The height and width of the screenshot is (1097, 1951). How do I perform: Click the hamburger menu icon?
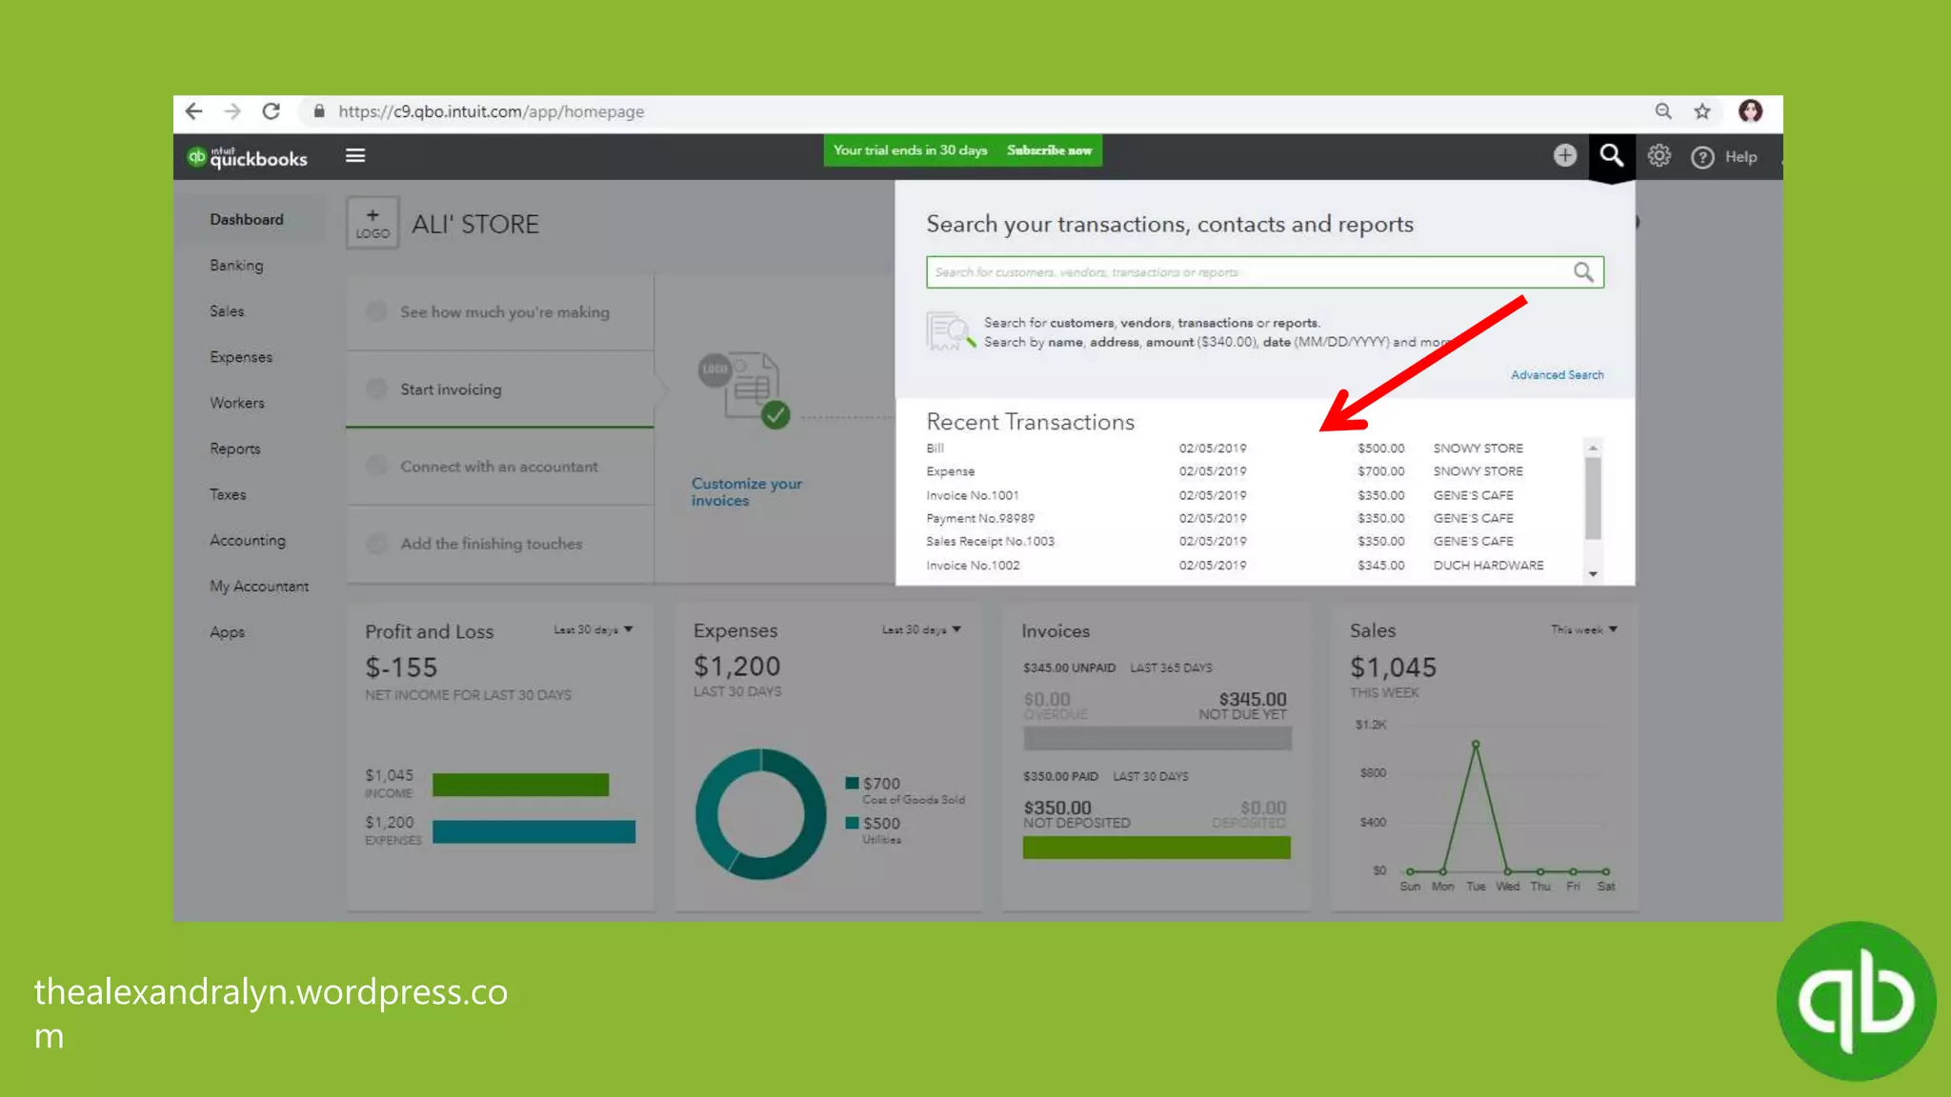355,155
